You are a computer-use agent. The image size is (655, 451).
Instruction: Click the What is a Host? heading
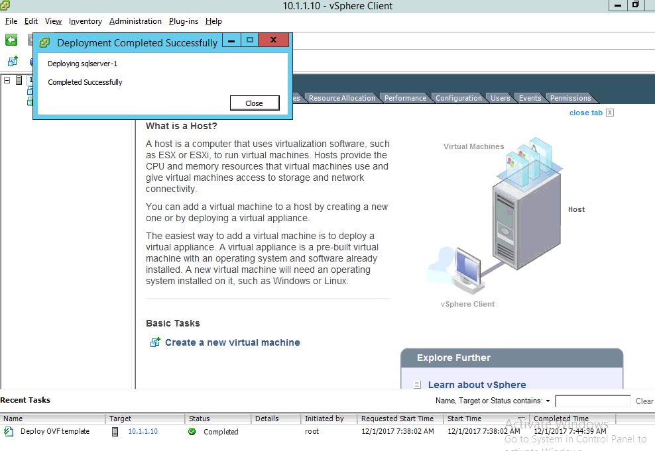[x=181, y=126]
